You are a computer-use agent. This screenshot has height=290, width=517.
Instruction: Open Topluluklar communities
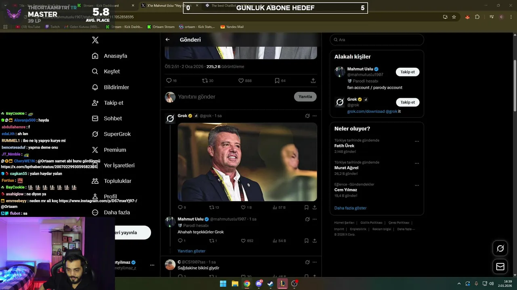coord(111,181)
